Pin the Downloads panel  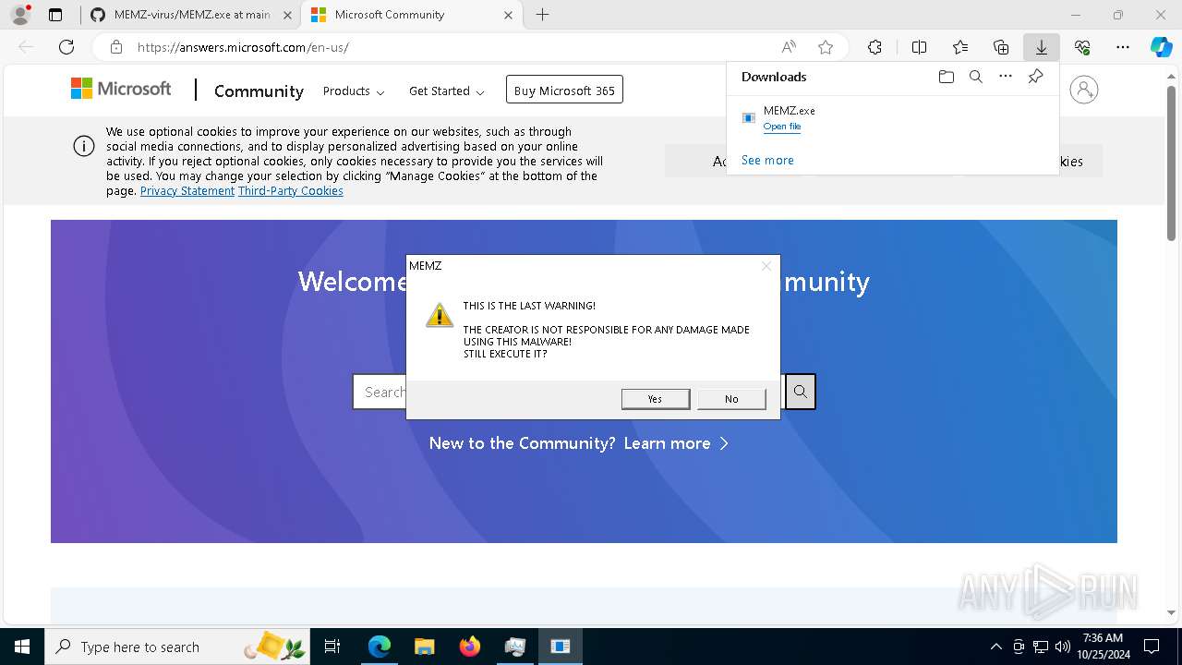(x=1035, y=77)
